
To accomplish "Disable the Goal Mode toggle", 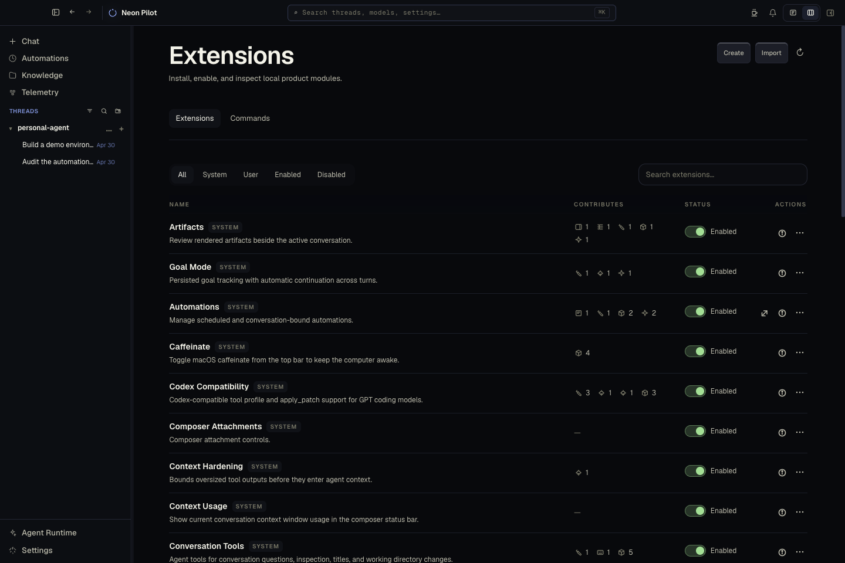I will coord(695,272).
